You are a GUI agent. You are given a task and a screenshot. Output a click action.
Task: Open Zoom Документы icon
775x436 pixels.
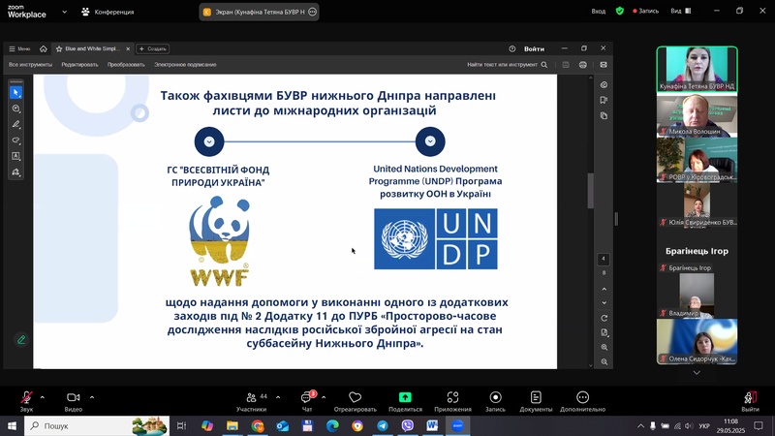click(x=536, y=401)
